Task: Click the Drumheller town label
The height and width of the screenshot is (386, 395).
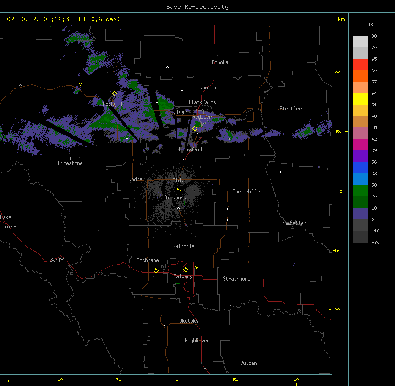Action: click(292, 223)
